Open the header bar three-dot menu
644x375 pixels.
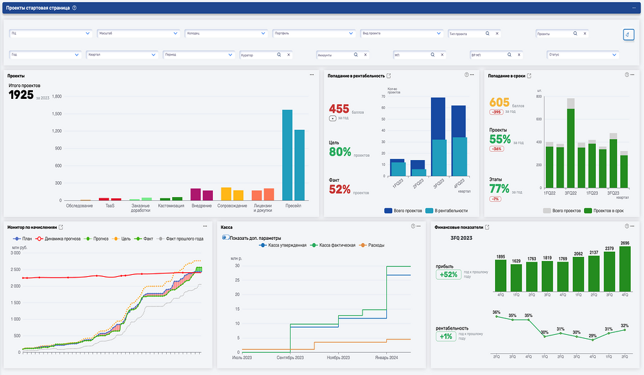click(634, 8)
